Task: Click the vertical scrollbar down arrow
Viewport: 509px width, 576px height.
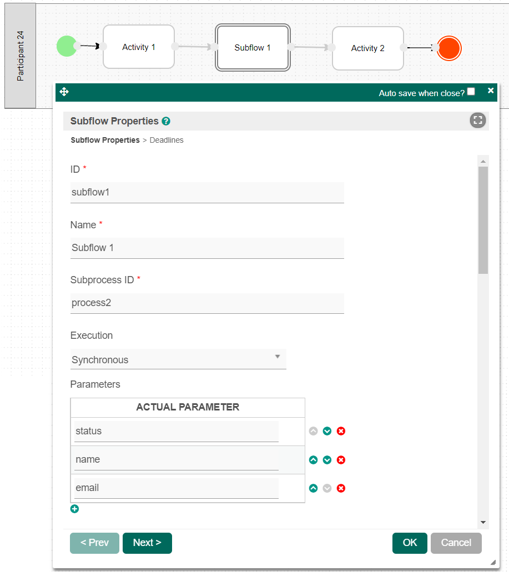Action: [483, 522]
